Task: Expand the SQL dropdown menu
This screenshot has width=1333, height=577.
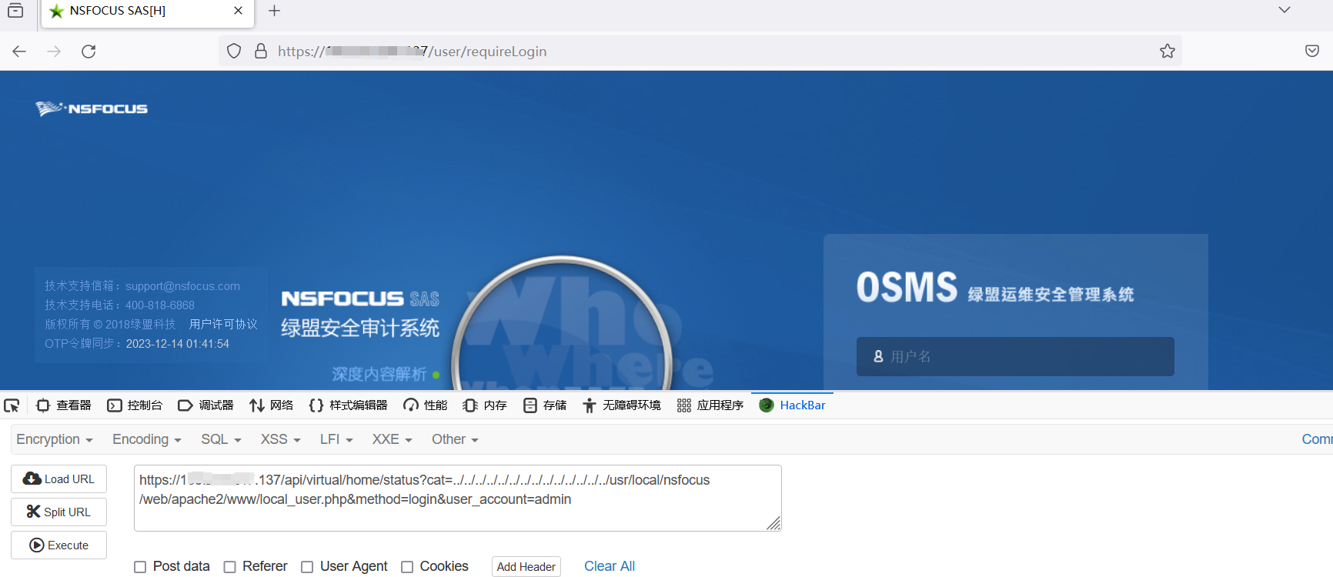Action: pos(222,439)
